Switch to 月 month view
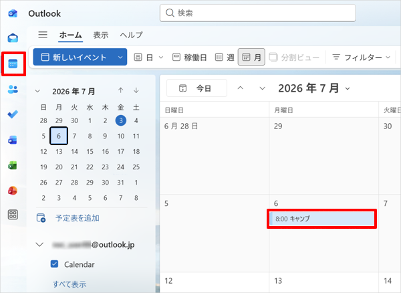The image size is (401, 293). (251, 57)
